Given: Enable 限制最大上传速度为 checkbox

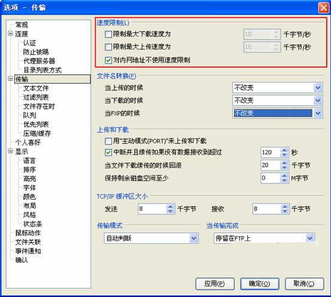Looking at the screenshot, I should [108, 47].
